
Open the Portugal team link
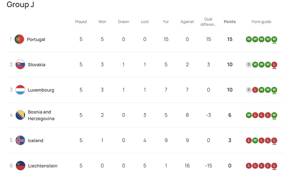coord(36,39)
